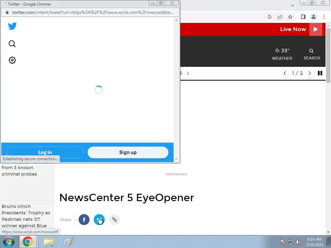Click Chrome icon in the taskbar
Image resolution: width=331 pixels, height=248 pixels.
click(28, 242)
